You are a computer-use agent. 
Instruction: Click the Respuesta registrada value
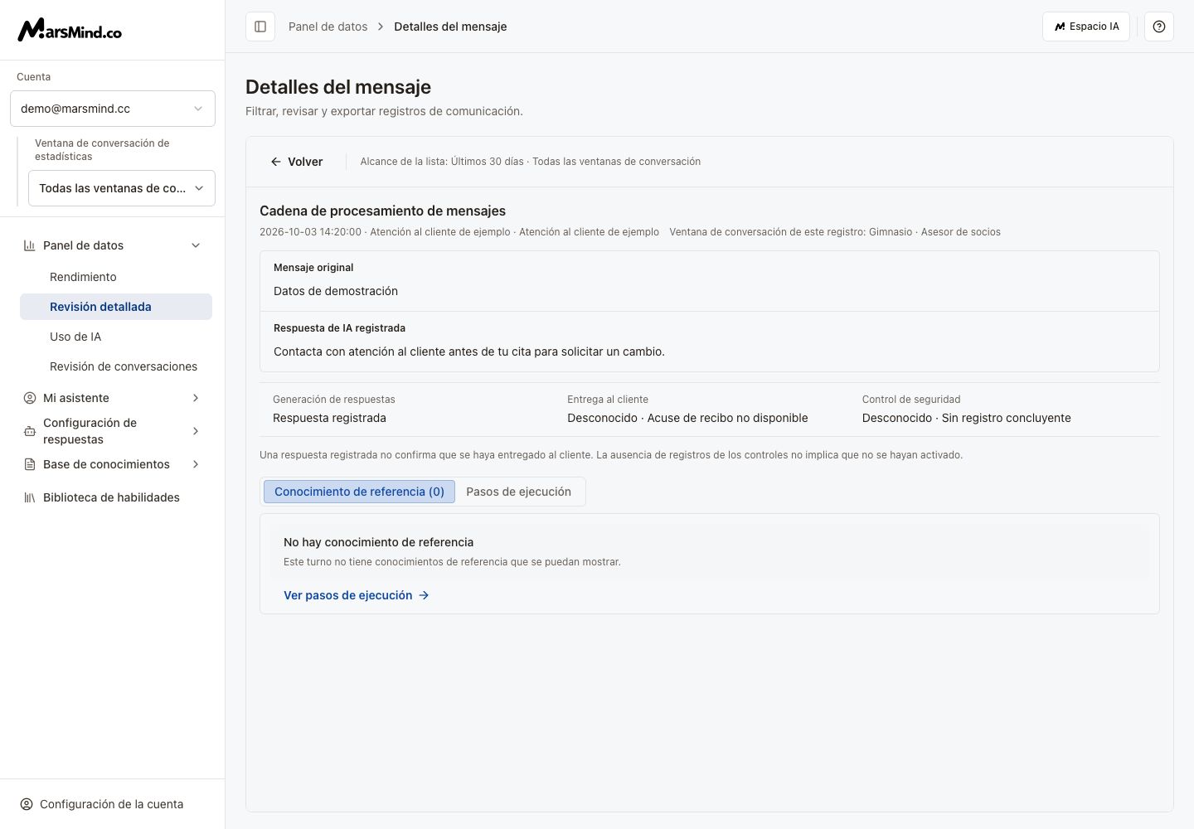[x=329, y=418]
